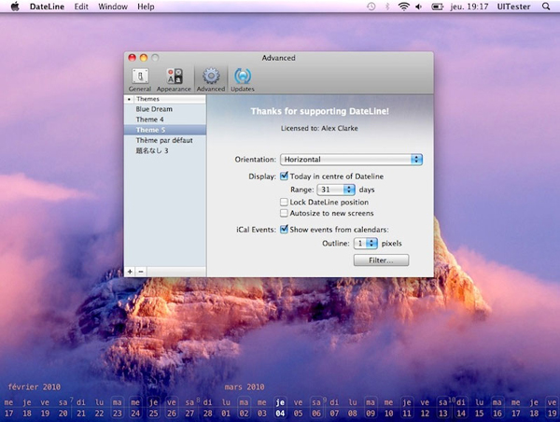
Task: Open the Outline pixels dropdown
Action: point(365,244)
